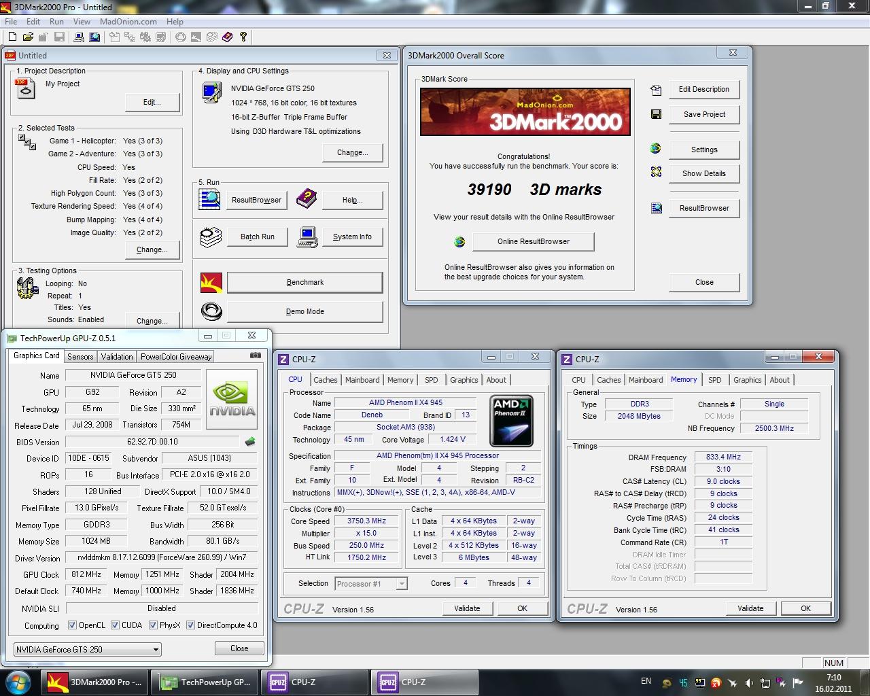Image resolution: width=870 pixels, height=696 pixels.
Task: Click the System Info computer toolbar icon
Action: pos(79,37)
